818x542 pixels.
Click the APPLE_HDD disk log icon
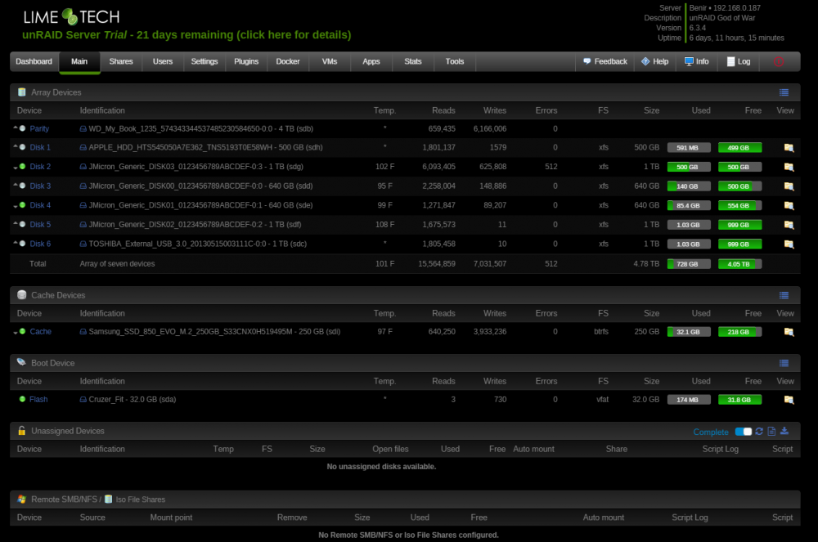[x=83, y=147]
